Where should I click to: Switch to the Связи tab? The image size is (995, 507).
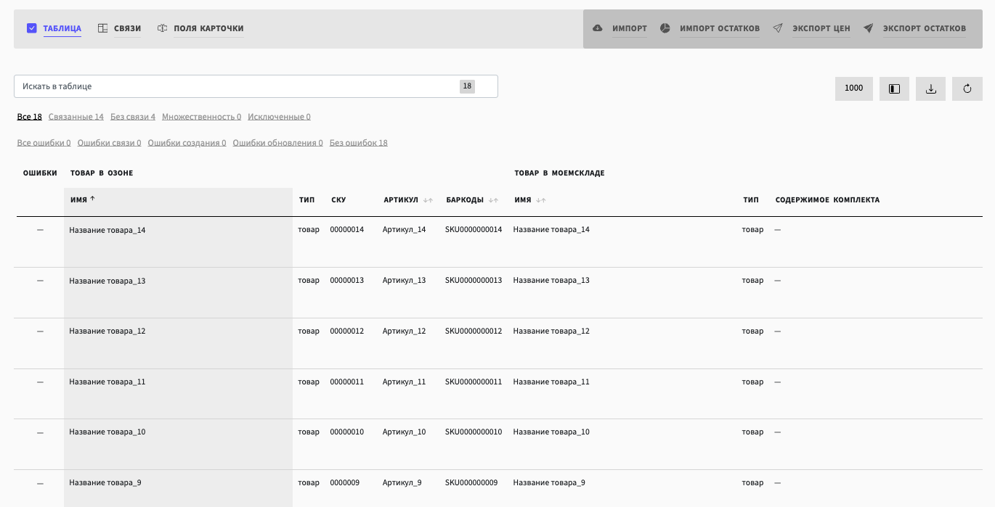(x=127, y=28)
